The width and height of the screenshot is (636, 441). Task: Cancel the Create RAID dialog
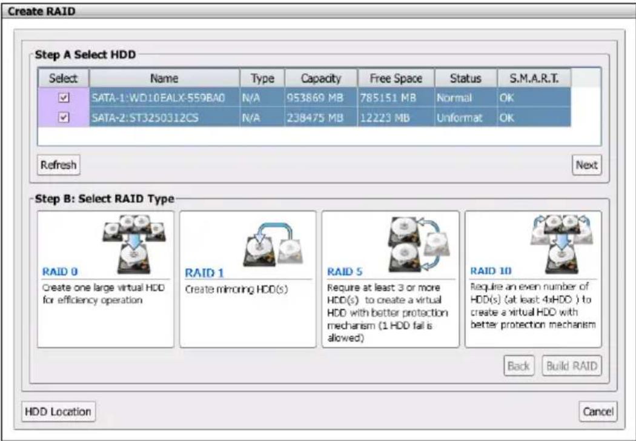[598, 412]
